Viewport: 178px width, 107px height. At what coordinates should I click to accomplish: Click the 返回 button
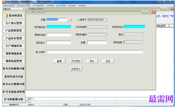(108, 61)
